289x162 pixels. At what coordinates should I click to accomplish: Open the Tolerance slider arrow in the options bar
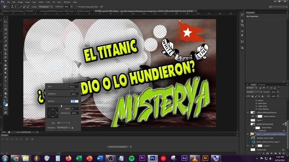click(71, 7)
